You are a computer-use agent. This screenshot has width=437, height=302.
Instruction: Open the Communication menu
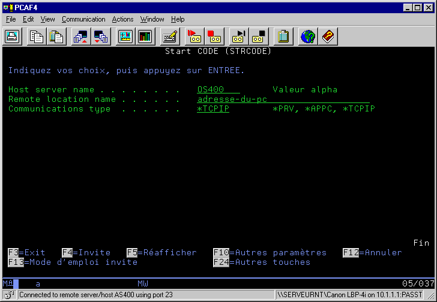coord(83,19)
